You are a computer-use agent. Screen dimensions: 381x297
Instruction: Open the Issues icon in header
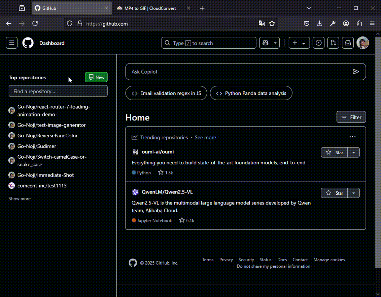tap(318, 43)
